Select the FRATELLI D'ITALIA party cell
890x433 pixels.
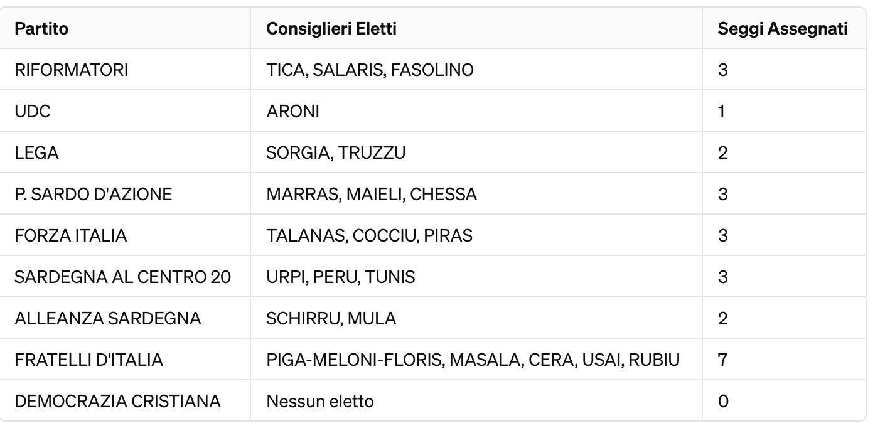[x=88, y=360]
